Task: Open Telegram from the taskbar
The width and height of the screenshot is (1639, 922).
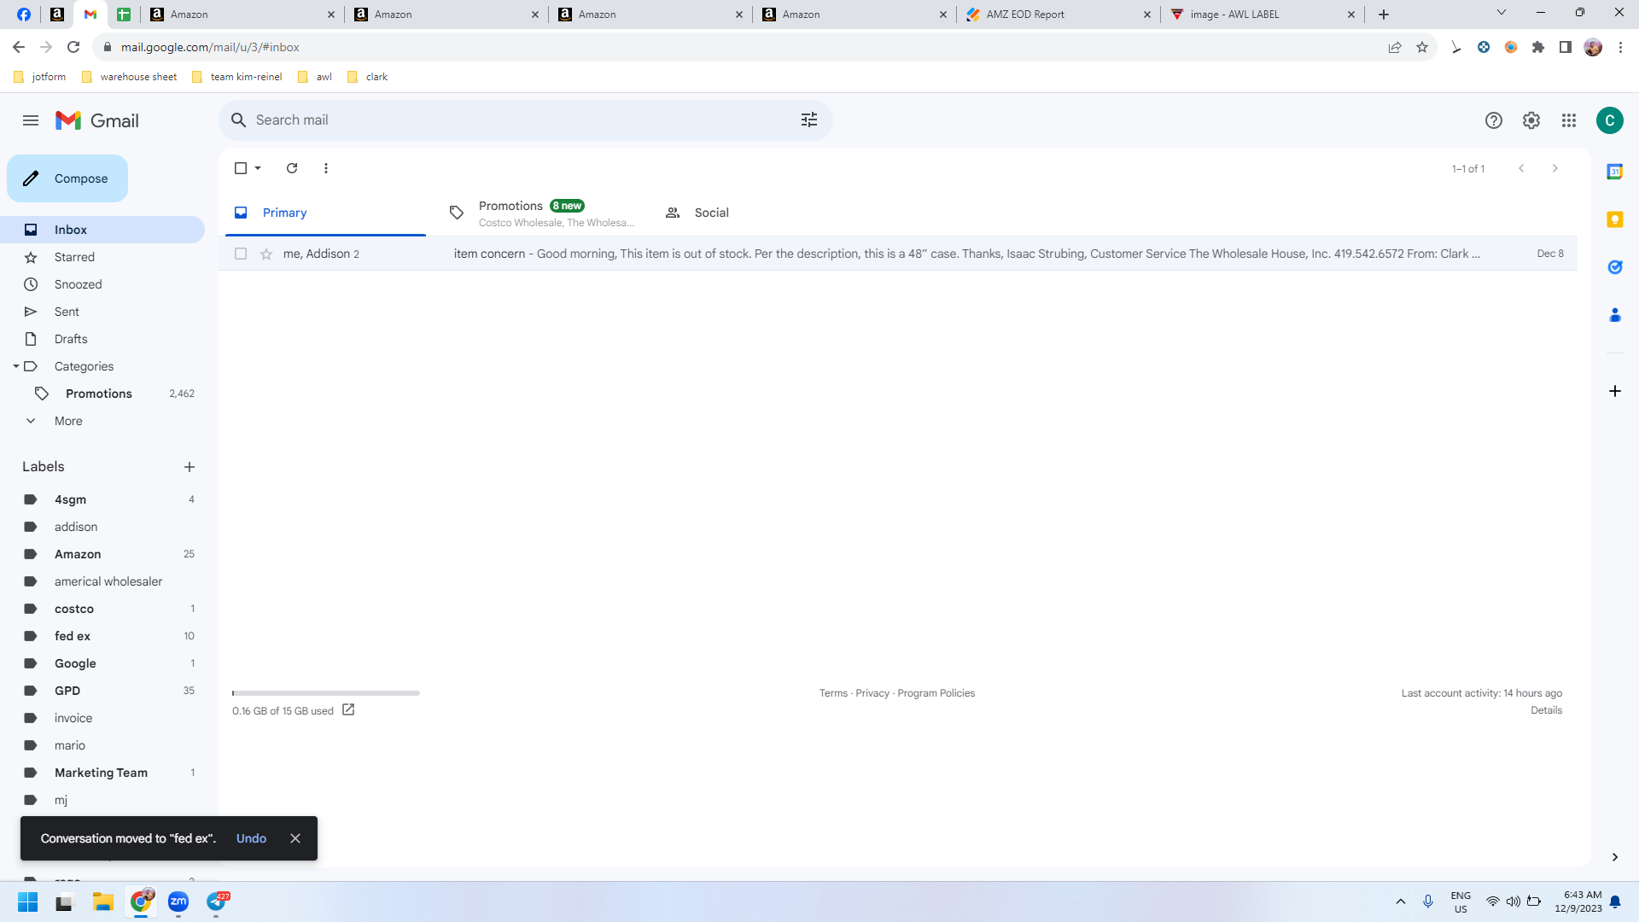Action: [217, 902]
